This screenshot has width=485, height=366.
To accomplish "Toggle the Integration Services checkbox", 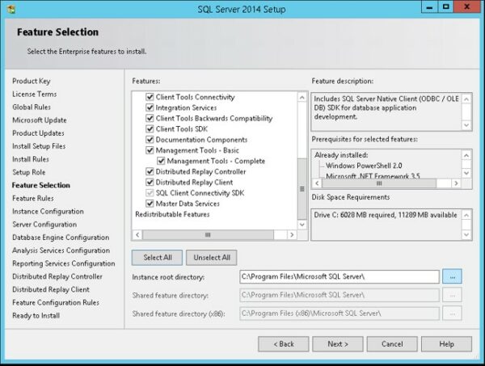I will (x=150, y=107).
